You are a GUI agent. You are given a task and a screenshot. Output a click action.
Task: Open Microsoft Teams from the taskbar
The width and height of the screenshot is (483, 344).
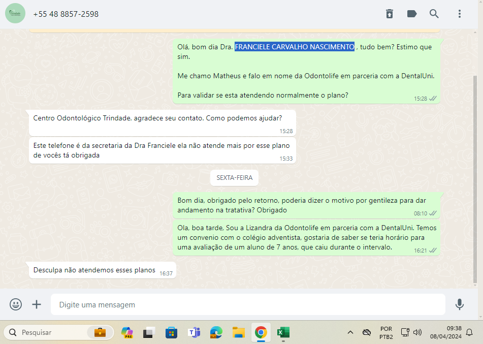[x=194, y=333]
